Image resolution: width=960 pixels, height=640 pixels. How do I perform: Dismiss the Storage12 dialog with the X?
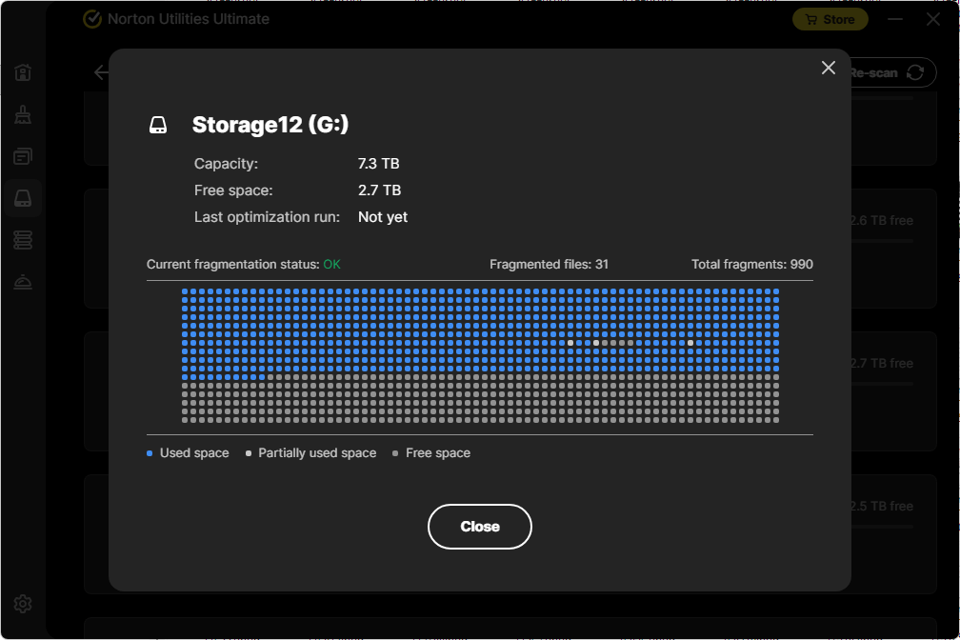point(828,68)
